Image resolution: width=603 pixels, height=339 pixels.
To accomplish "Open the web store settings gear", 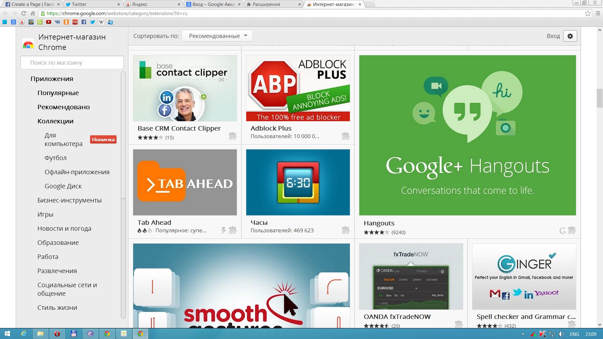I will tap(570, 36).
